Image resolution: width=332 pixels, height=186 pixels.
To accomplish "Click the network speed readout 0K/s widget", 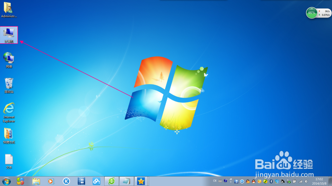I will 324,13.
